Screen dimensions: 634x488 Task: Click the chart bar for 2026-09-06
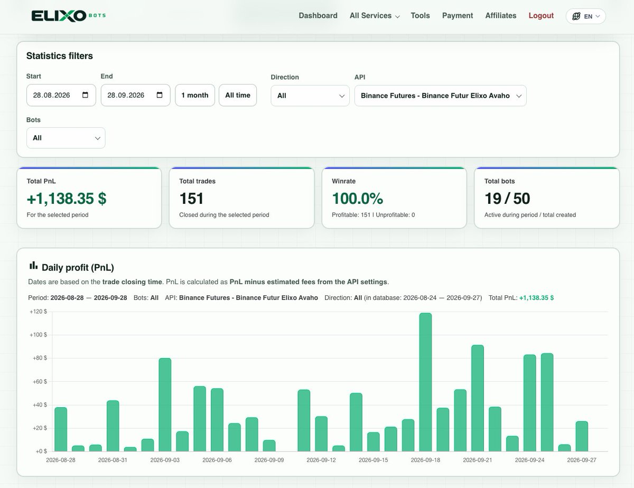point(217,420)
